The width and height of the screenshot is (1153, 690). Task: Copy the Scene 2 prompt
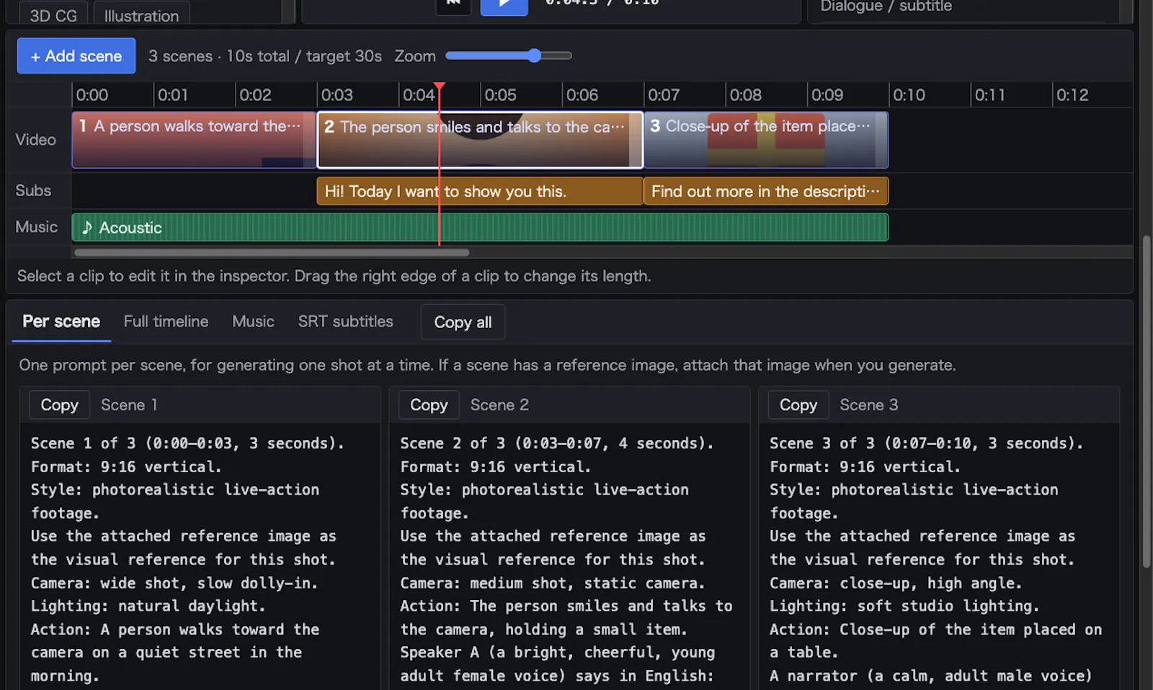point(429,404)
